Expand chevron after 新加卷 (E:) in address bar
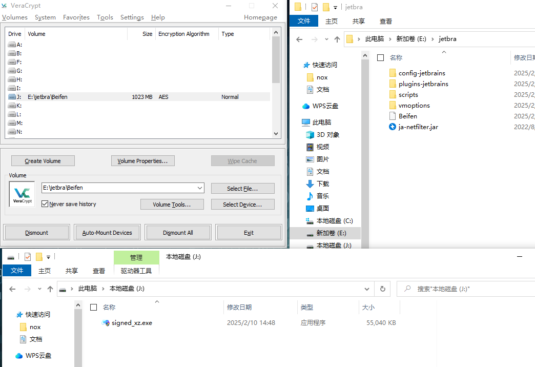535x367 pixels. [433, 39]
